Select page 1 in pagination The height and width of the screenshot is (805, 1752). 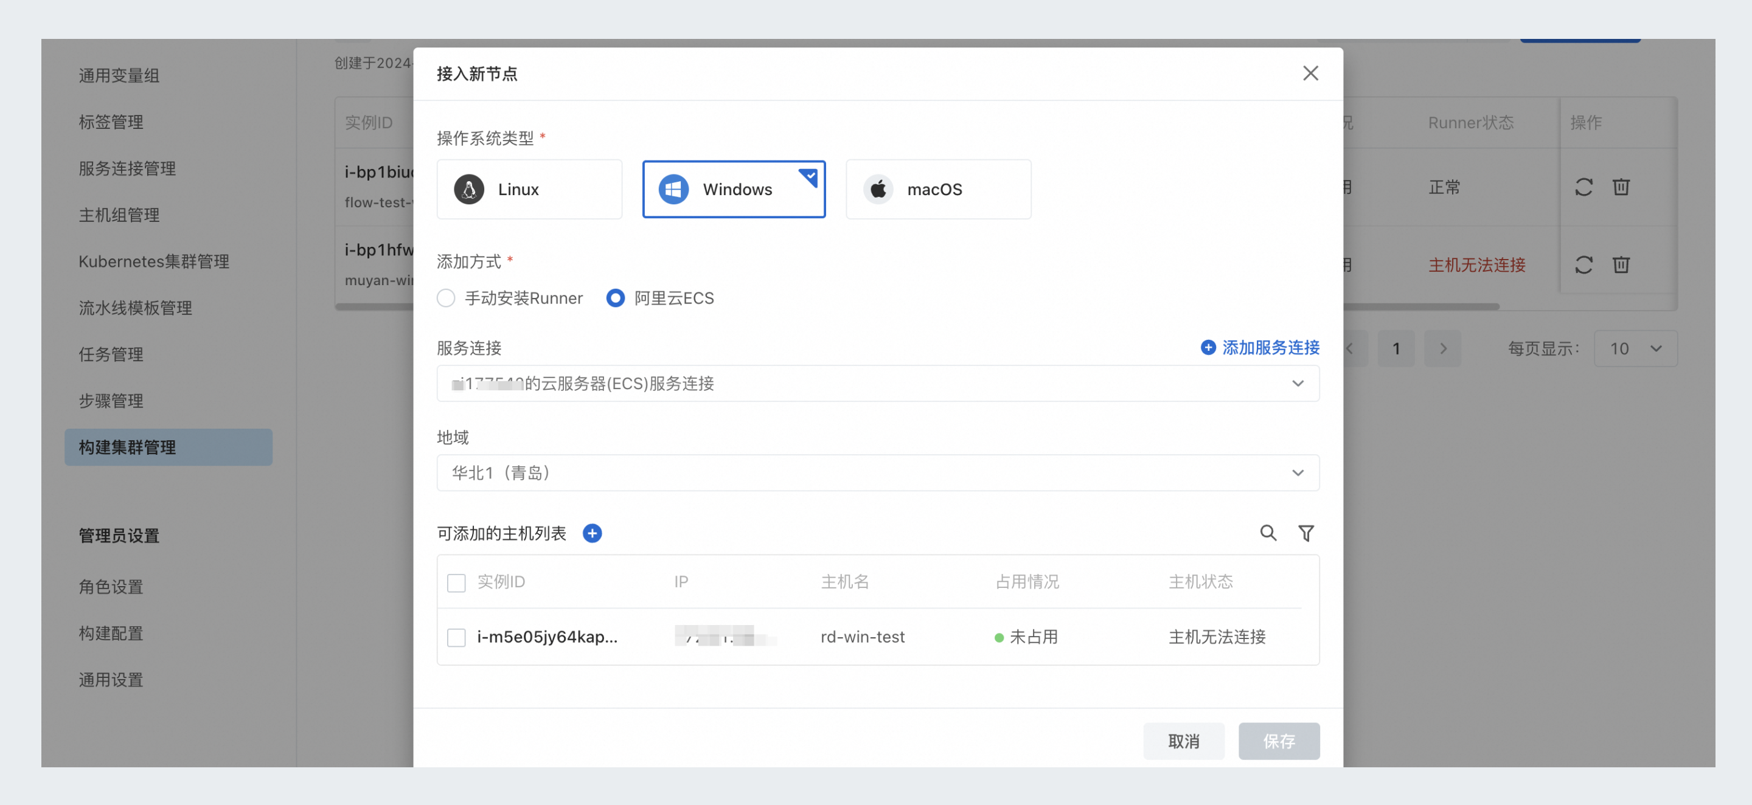click(x=1396, y=349)
